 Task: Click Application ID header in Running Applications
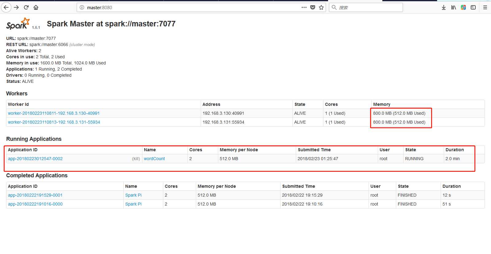23,150
